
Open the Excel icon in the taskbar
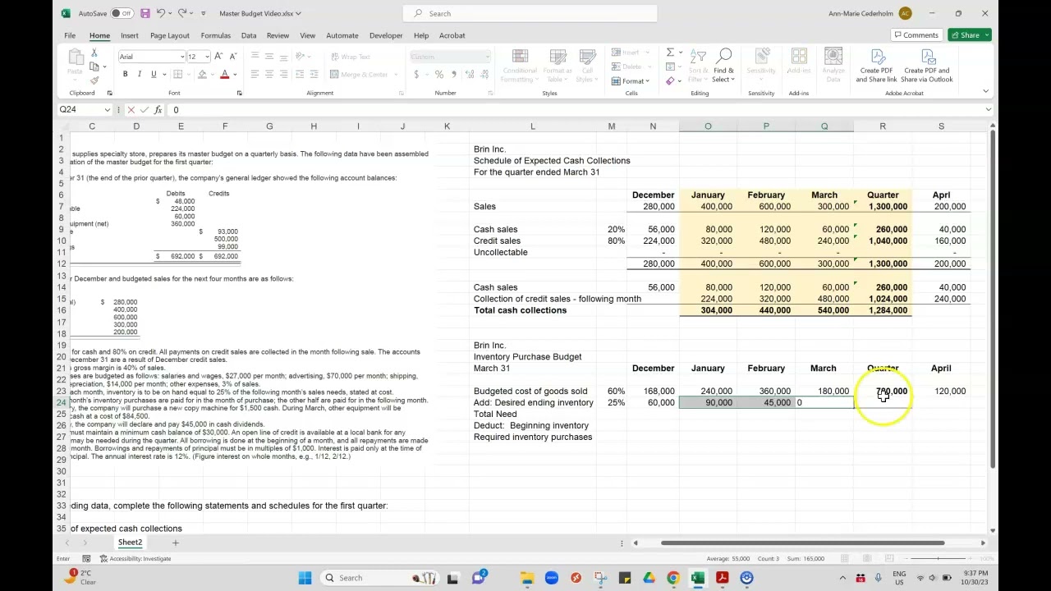697,578
